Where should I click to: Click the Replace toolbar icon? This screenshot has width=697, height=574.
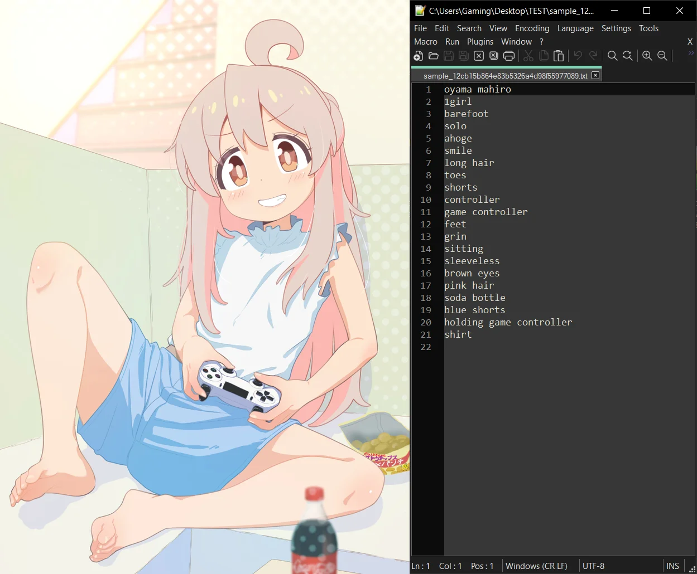[627, 56]
